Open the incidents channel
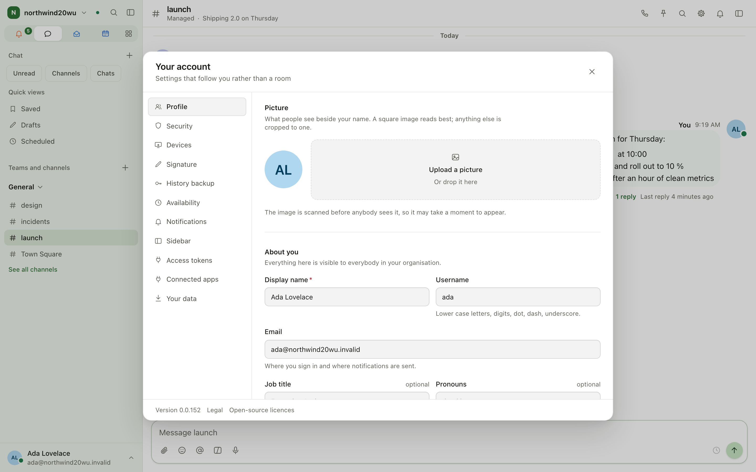 [71, 222]
